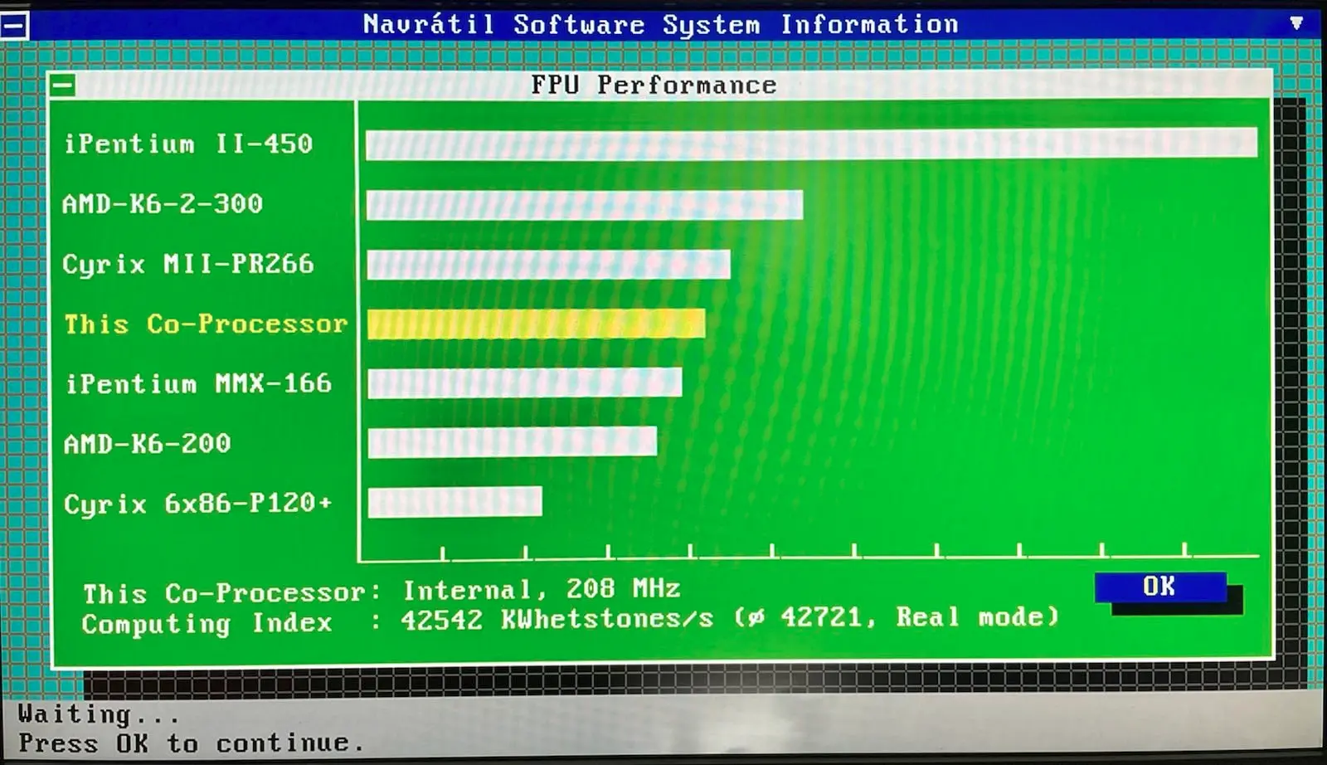Viewport: 1327px width, 765px height.
Task: Click the iPentium MMX-166 performance bar
Action: point(524,382)
